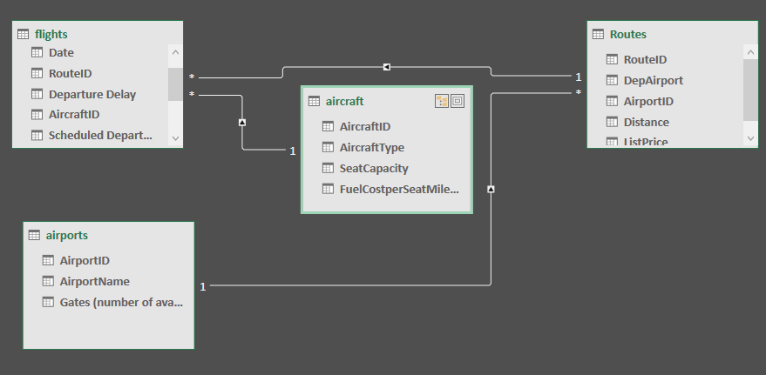Click the column icon next to SeatCapacity
This screenshot has height=375, width=766.
[328, 168]
